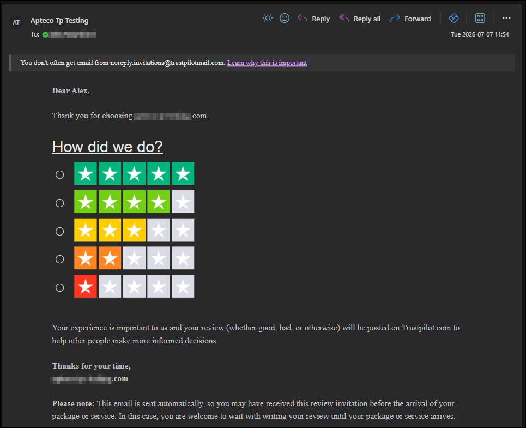
Task: Click the red star in one-star row
Action: point(86,286)
